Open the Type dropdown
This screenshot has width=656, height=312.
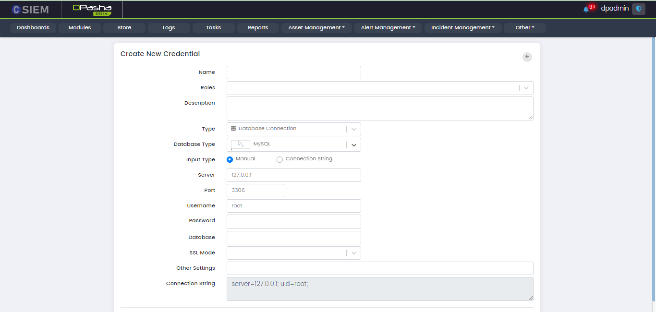tap(353, 129)
